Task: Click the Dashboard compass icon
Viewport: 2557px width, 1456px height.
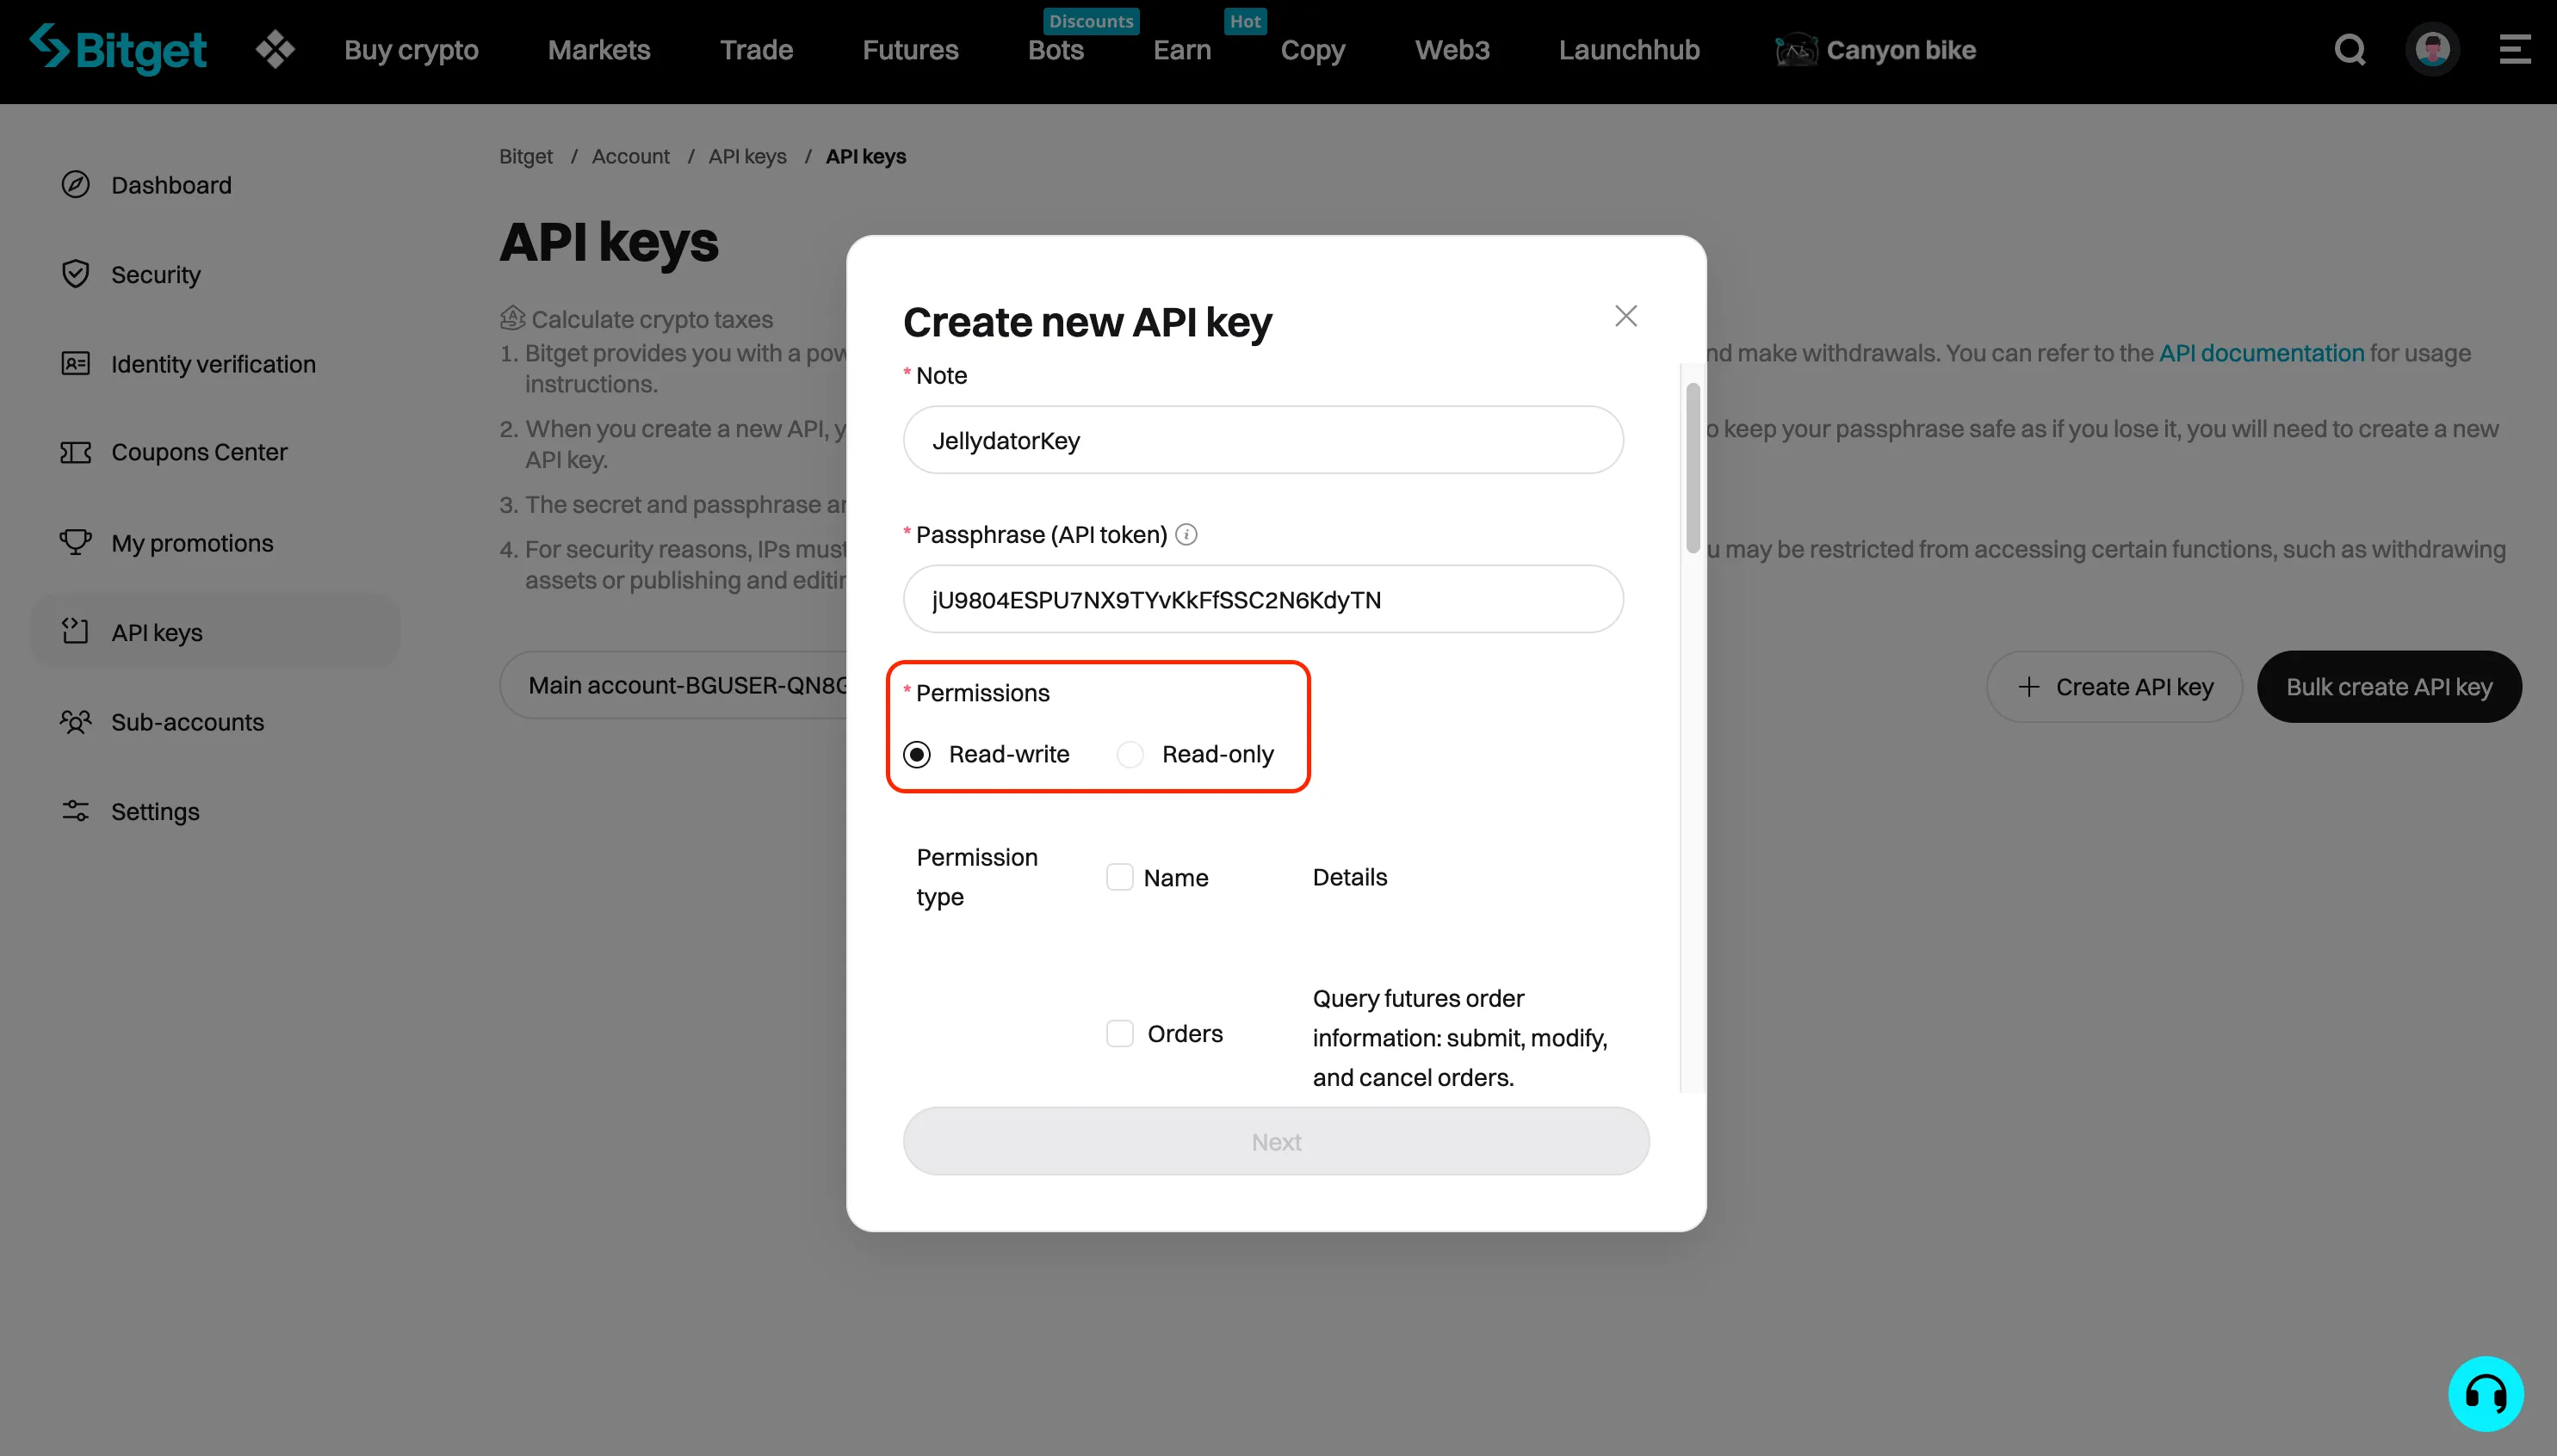Action: 76,185
